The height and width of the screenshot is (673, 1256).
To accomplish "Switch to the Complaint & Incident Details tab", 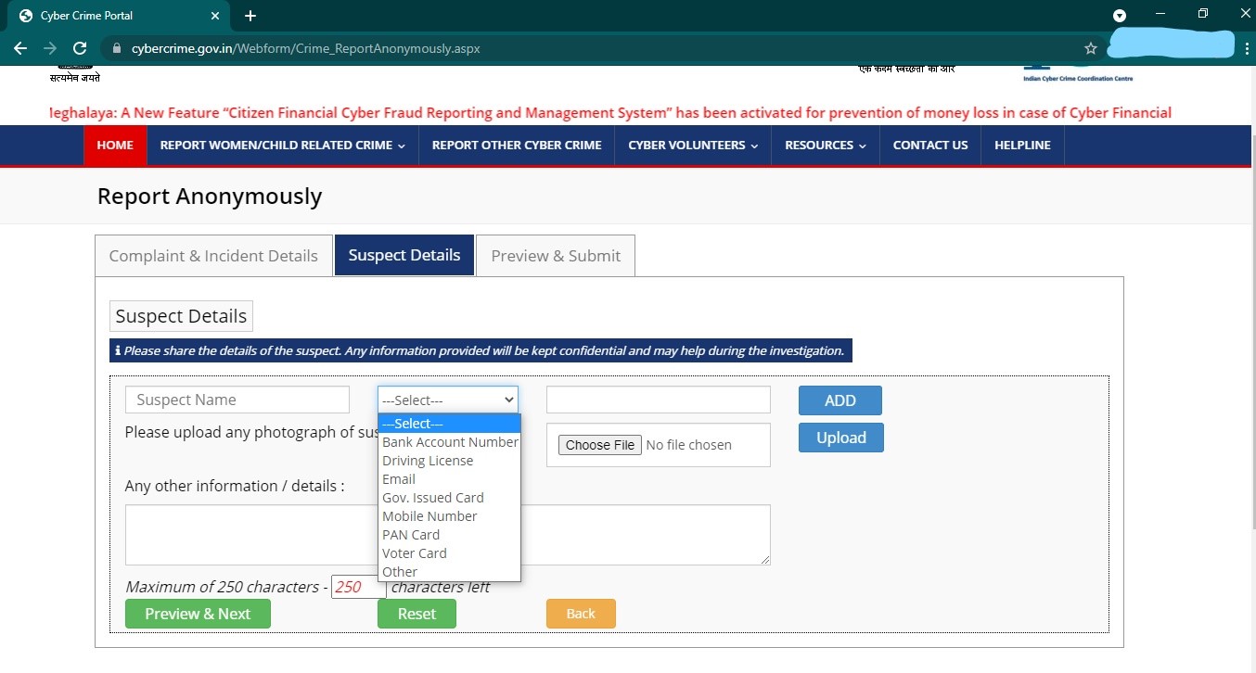I will pos(212,255).
